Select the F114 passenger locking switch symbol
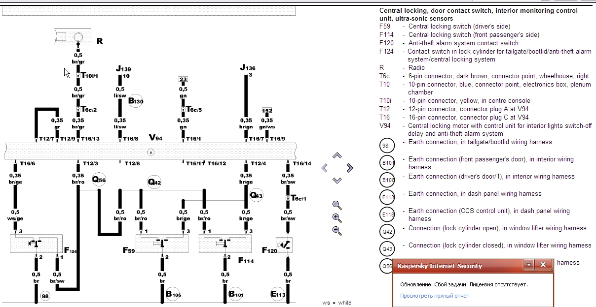Screen dimensions: 596x307 click(224, 244)
